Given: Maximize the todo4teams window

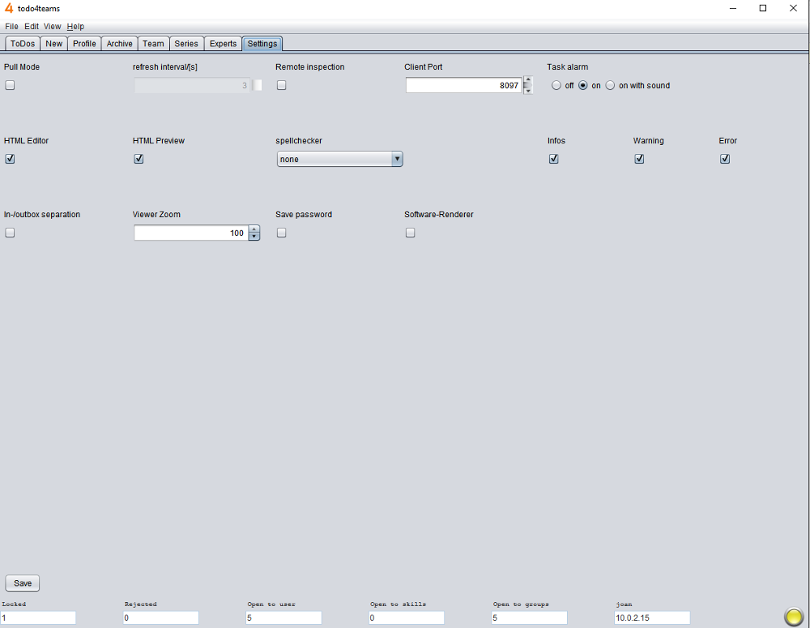Looking at the screenshot, I should pyautogui.click(x=762, y=8).
